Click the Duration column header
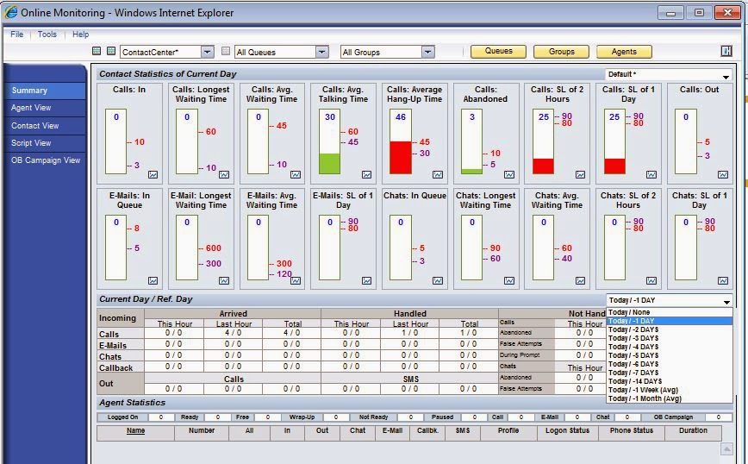This screenshot has height=464, width=748. coord(693,430)
